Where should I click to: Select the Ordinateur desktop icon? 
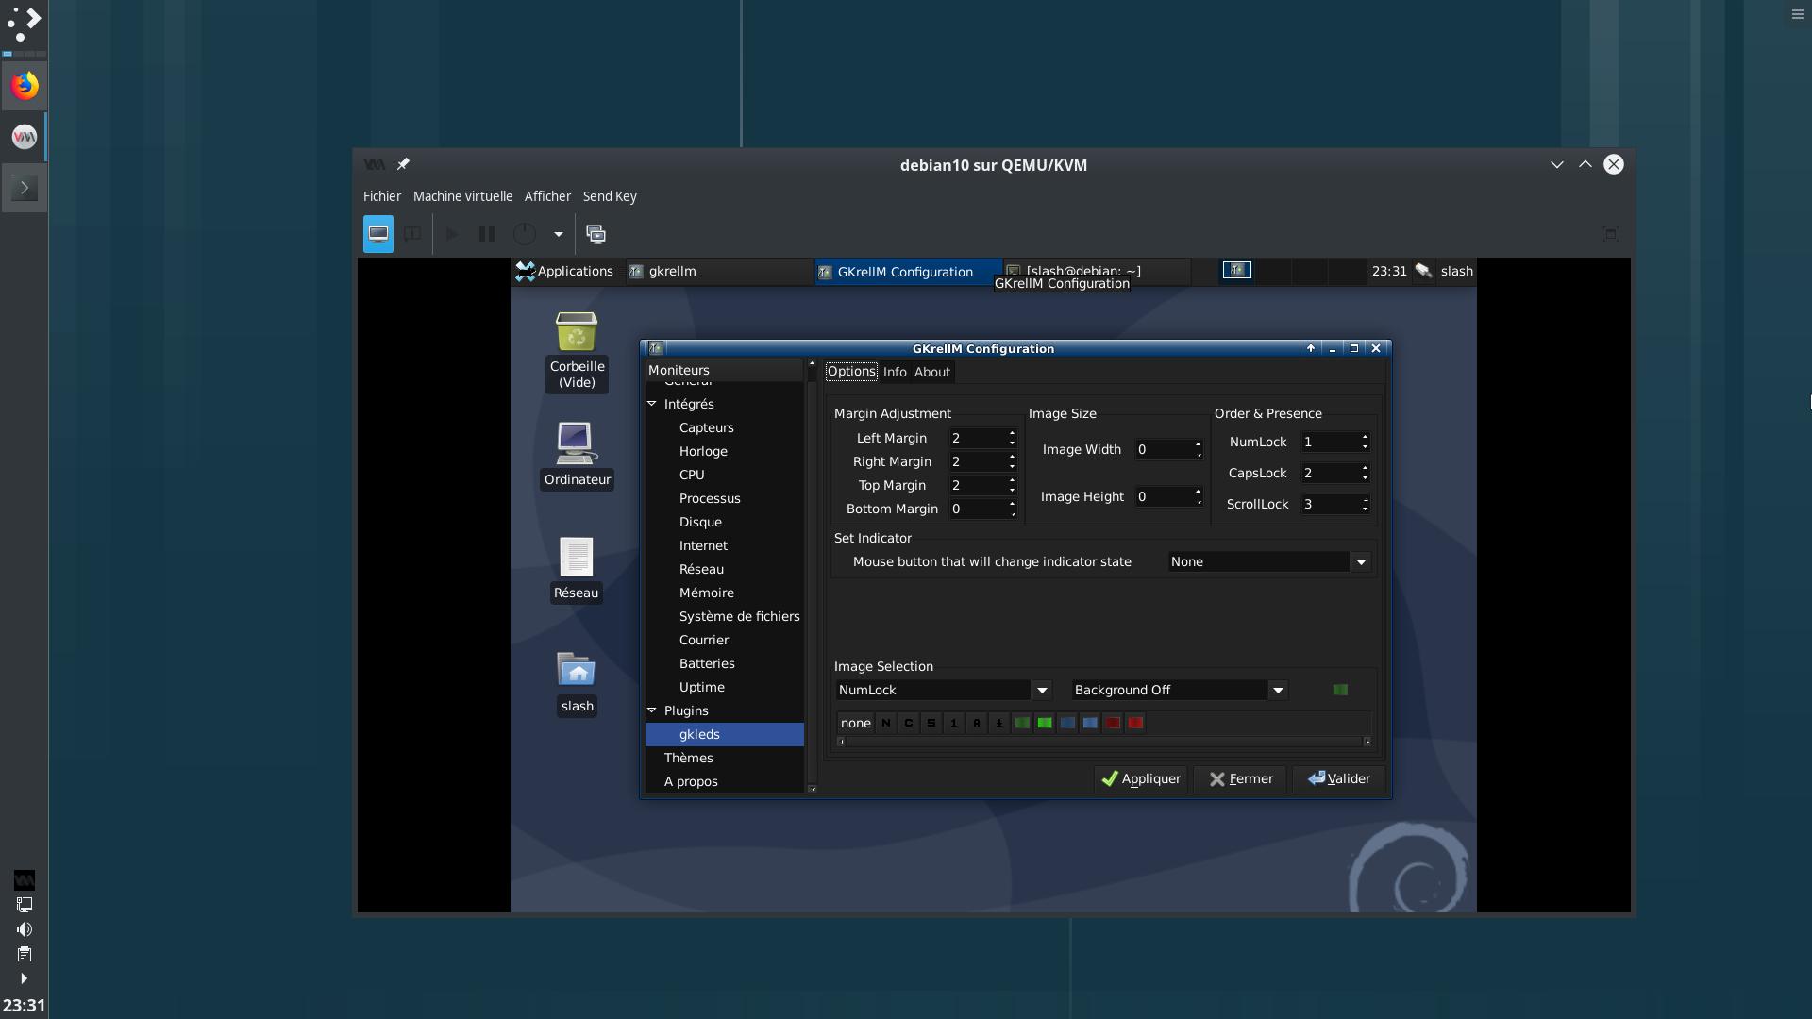577,455
